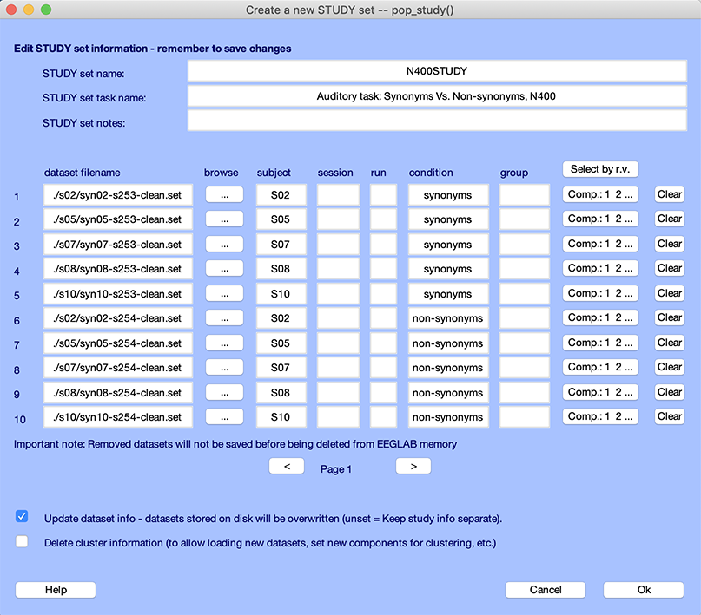
Task: Open component selection for dataset row 2
Action: [x=600, y=219]
